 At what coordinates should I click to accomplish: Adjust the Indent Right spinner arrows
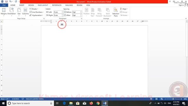[62, 15]
